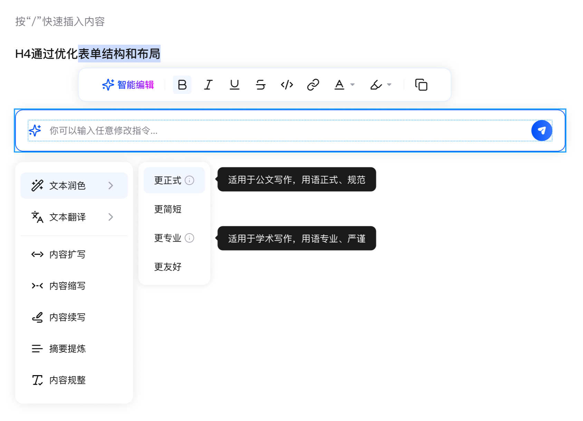Focus the 你可以输入任意修改指令 input field
Screen dimensions: 583x421
pos(276,131)
